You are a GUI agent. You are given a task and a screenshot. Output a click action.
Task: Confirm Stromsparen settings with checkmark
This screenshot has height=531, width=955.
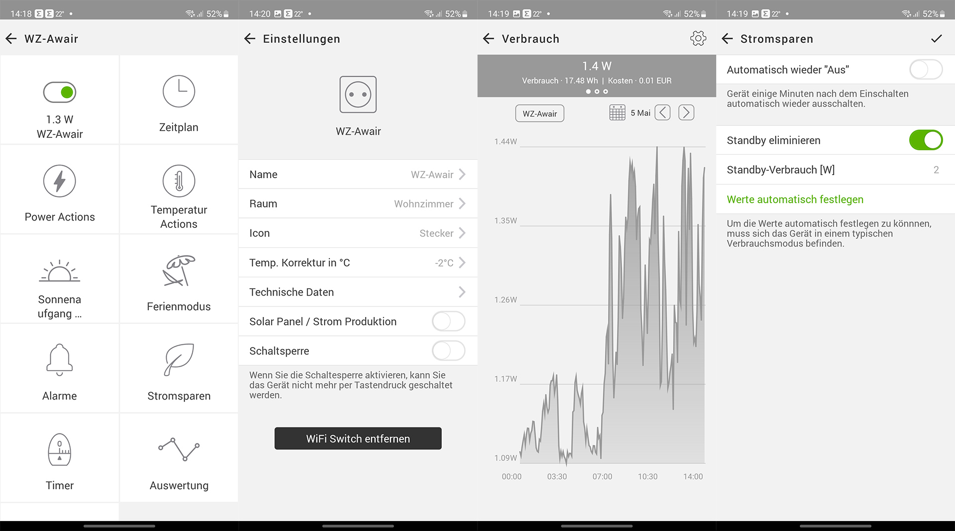(936, 39)
